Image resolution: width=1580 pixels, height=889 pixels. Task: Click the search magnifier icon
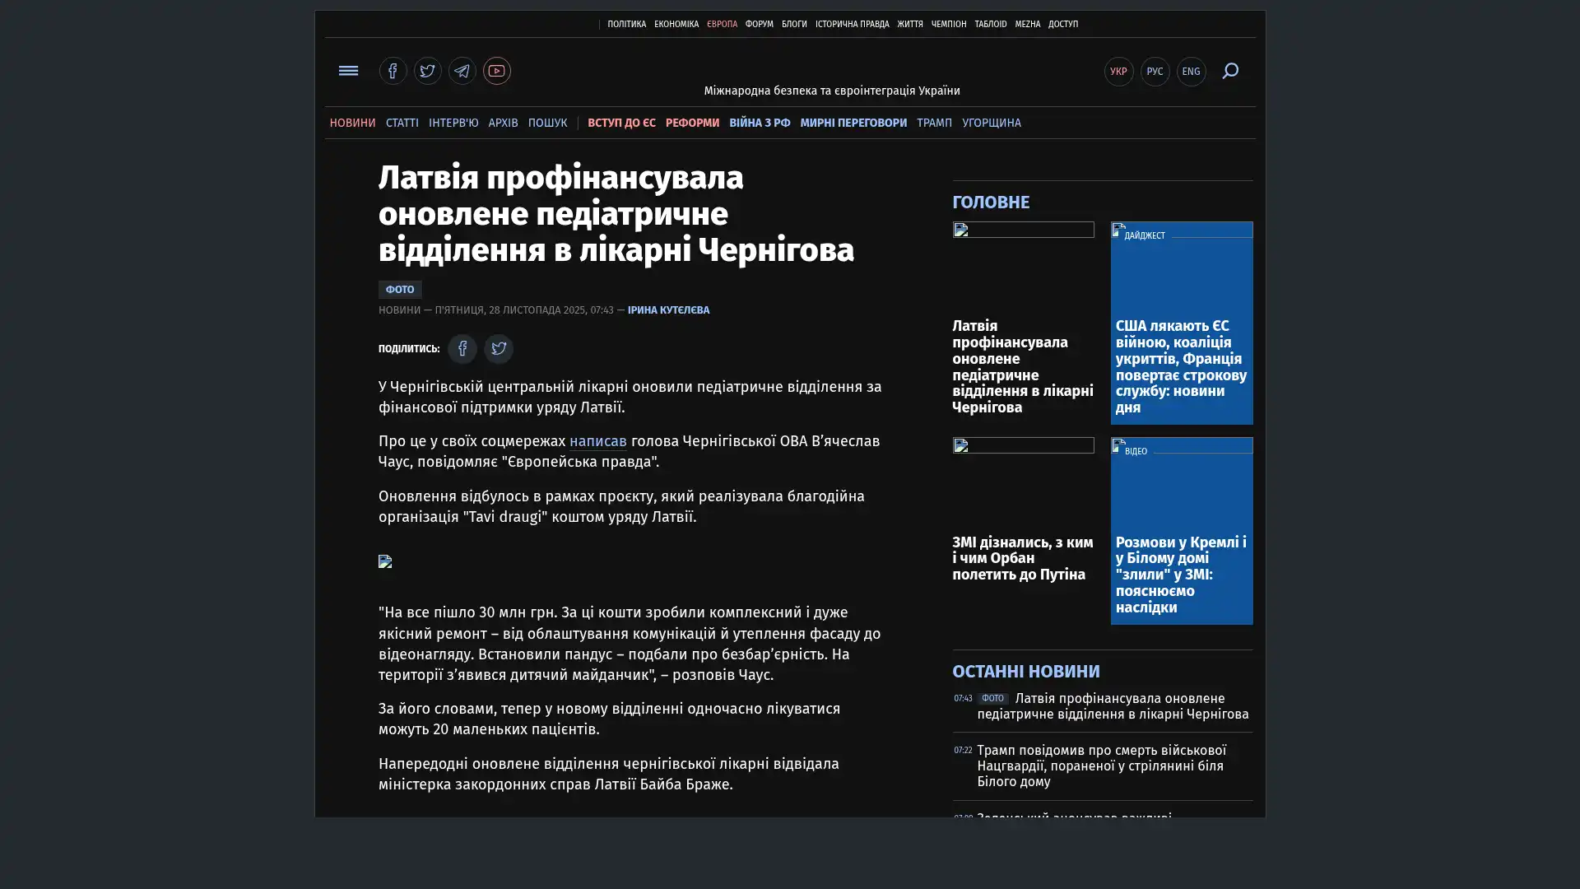pyautogui.click(x=1229, y=71)
